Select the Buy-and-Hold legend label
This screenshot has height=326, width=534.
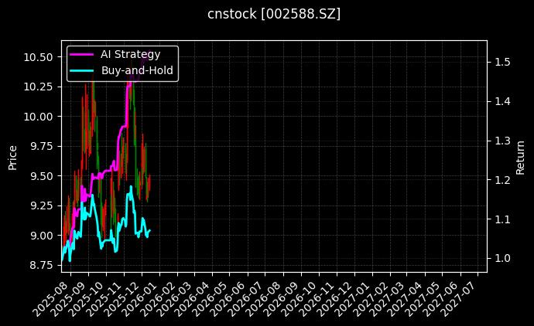138,70
